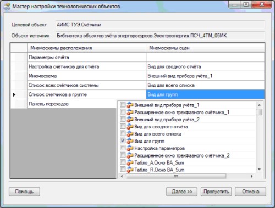The image size is (275, 208).
Task: Open the dropdown cell Вид для групп
Action: 205,94
